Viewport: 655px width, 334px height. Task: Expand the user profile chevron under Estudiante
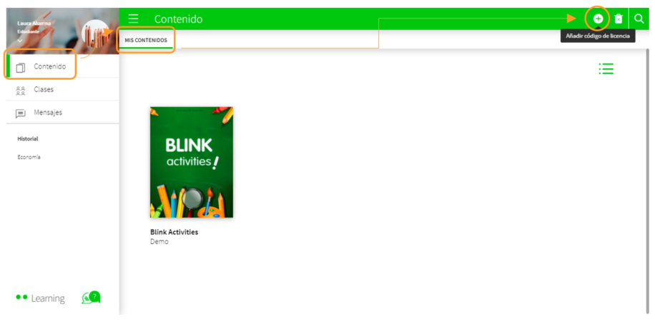click(20, 41)
